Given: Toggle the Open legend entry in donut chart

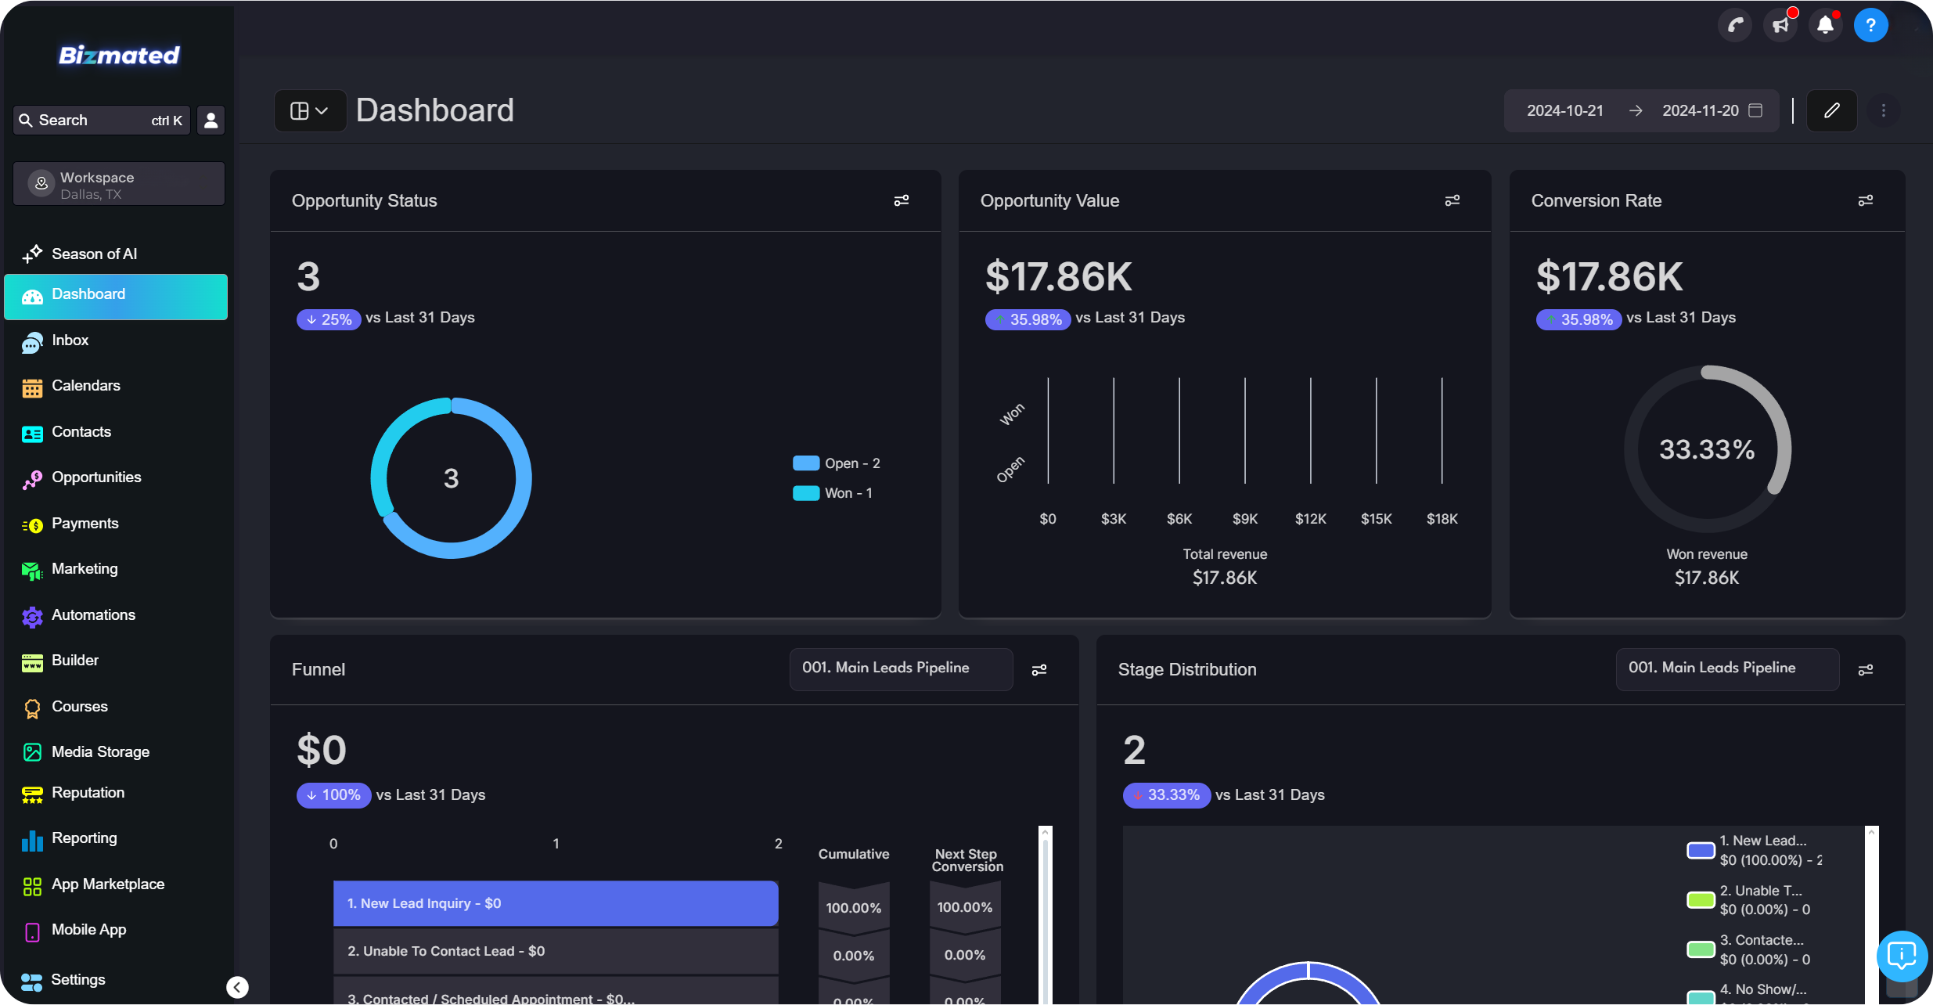Looking at the screenshot, I should pos(837,463).
